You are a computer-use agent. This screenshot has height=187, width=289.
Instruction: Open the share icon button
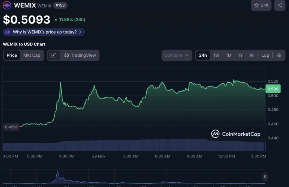pos(280,5)
